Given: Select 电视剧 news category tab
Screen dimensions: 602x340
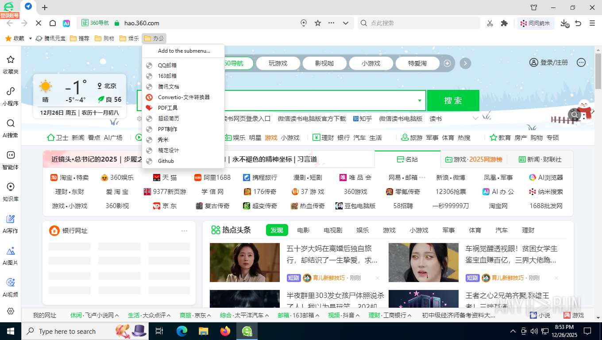Looking at the screenshot, I should click(333, 230).
